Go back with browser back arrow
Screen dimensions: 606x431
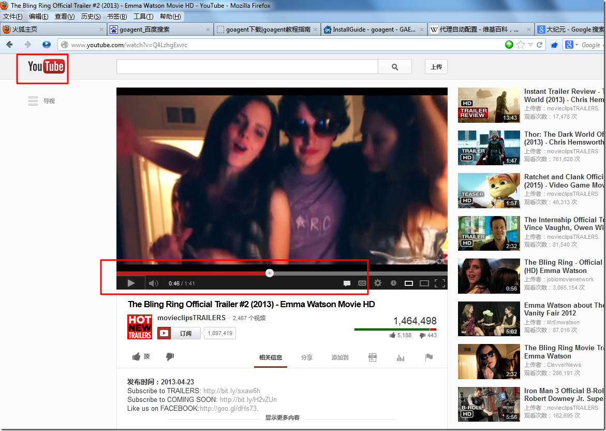(x=10, y=45)
